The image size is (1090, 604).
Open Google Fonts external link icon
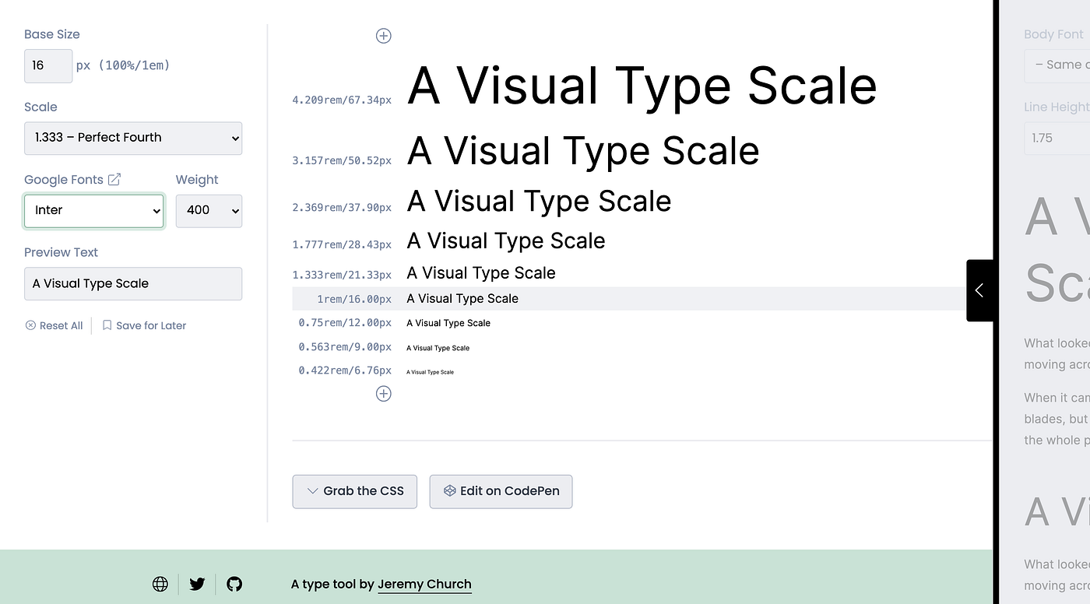pyautogui.click(x=114, y=180)
